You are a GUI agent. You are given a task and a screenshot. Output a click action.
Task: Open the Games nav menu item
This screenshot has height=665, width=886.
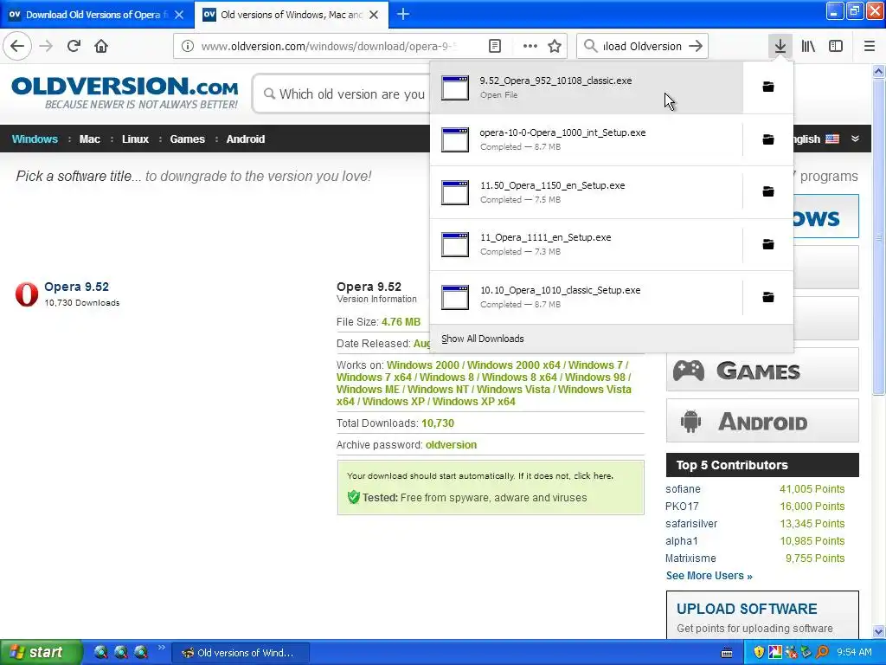pos(187,139)
